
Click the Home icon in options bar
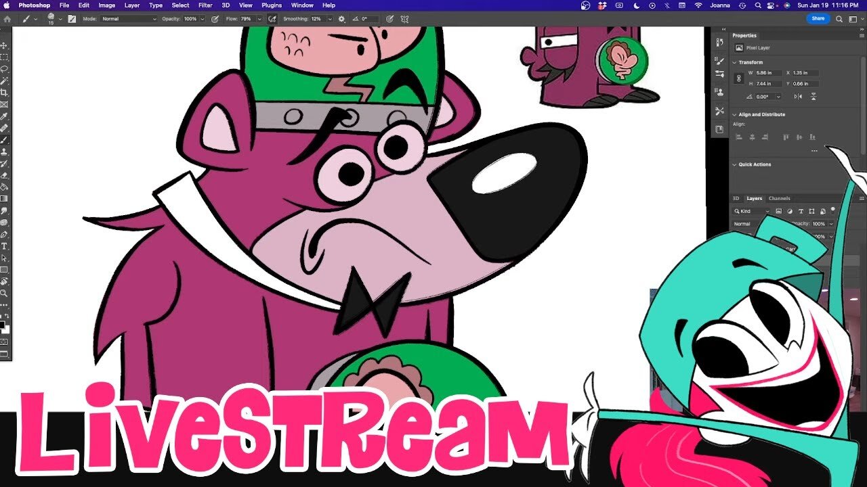point(7,19)
